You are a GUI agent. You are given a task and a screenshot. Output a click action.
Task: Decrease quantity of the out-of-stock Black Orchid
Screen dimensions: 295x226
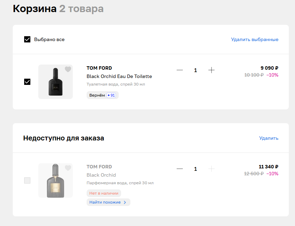coord(180,169)
